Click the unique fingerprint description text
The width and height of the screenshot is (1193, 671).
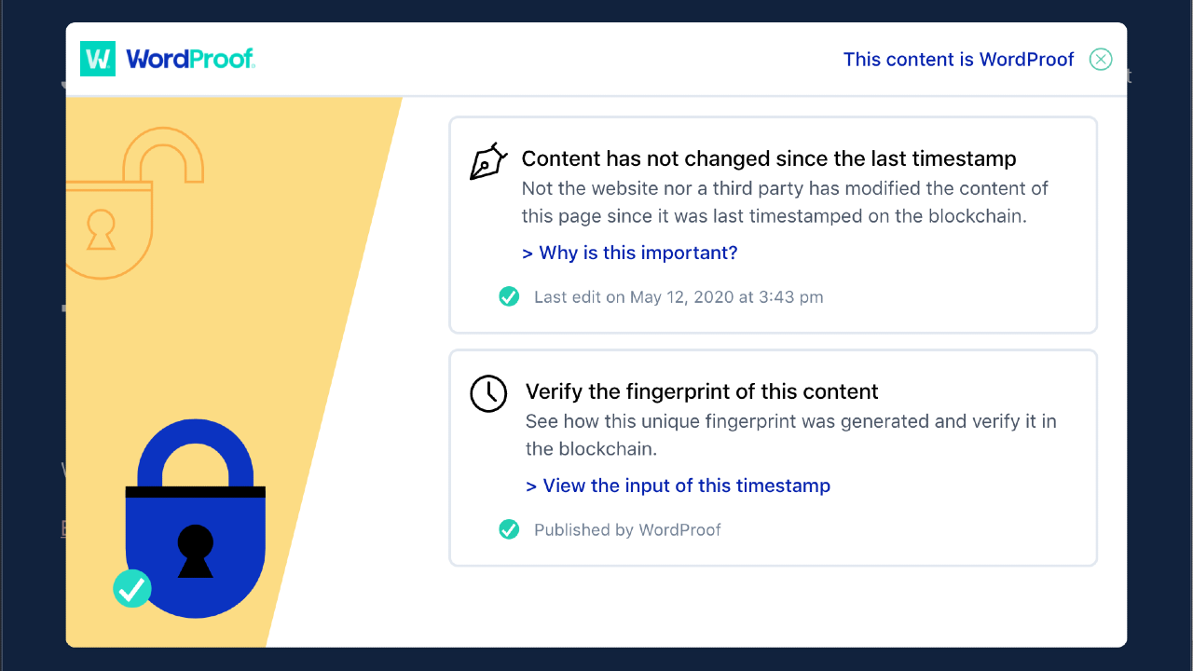[x=790, y=434]
